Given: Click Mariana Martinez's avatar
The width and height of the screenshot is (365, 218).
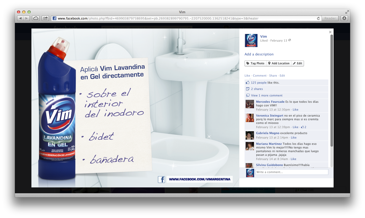Looking at the screenshot, I should 250,146.
